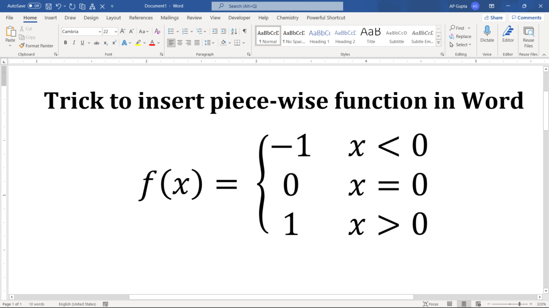Image resolution: width=549 pixels, height=308 pixels.
Task: Switch to the Chemistry ribbon tab
Action: click(287, 18)
